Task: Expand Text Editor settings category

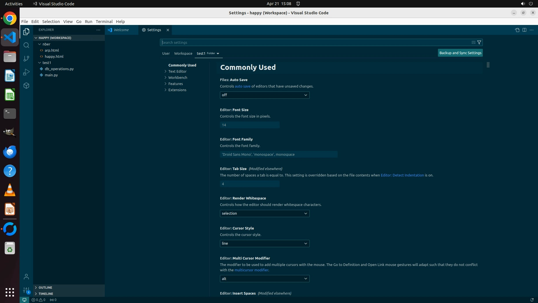Action: coord(177,71)
